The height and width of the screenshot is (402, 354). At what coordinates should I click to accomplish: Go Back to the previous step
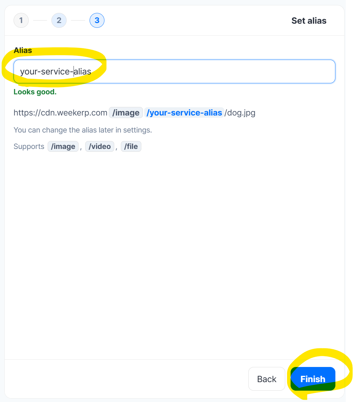click(x=267, y=379)
